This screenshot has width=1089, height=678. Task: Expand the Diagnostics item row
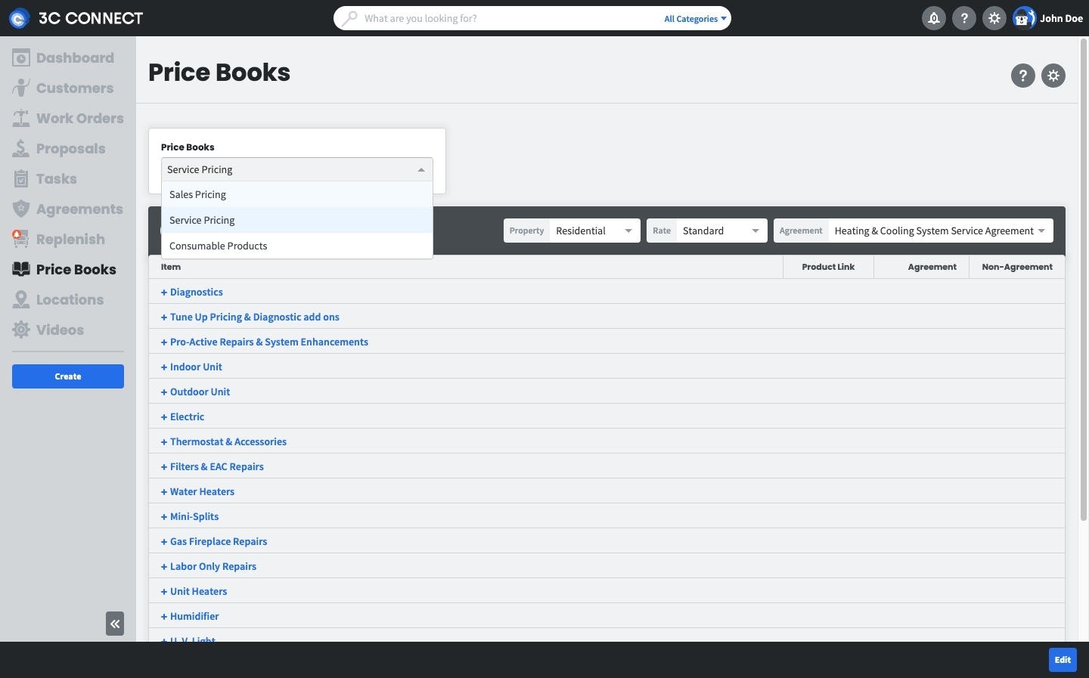tap(192, 292)
